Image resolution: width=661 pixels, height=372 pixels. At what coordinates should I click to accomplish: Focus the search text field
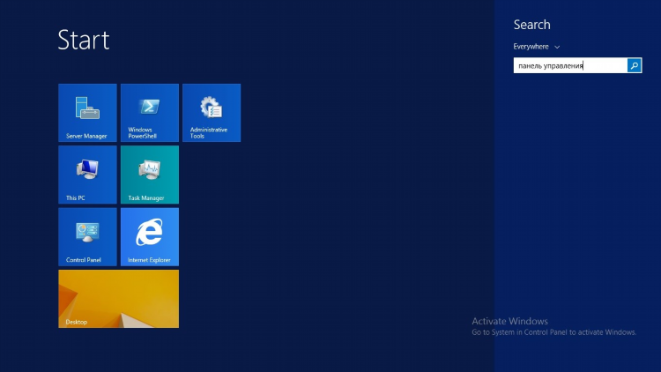pyautogui.click(x=570, y=65)
